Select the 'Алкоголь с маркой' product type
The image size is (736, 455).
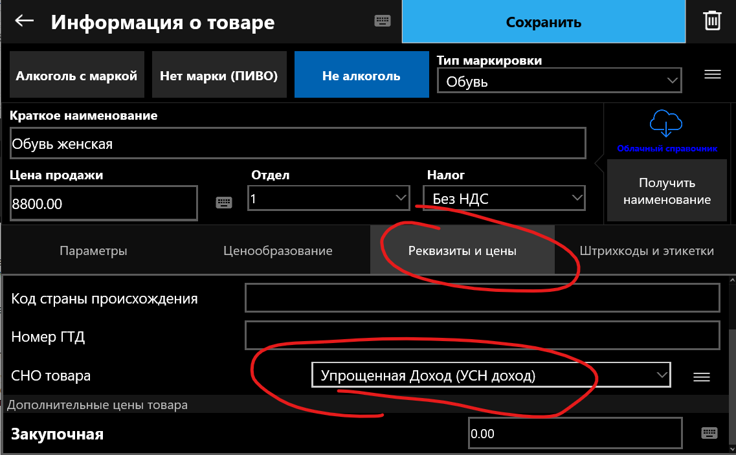coord(76,76)
